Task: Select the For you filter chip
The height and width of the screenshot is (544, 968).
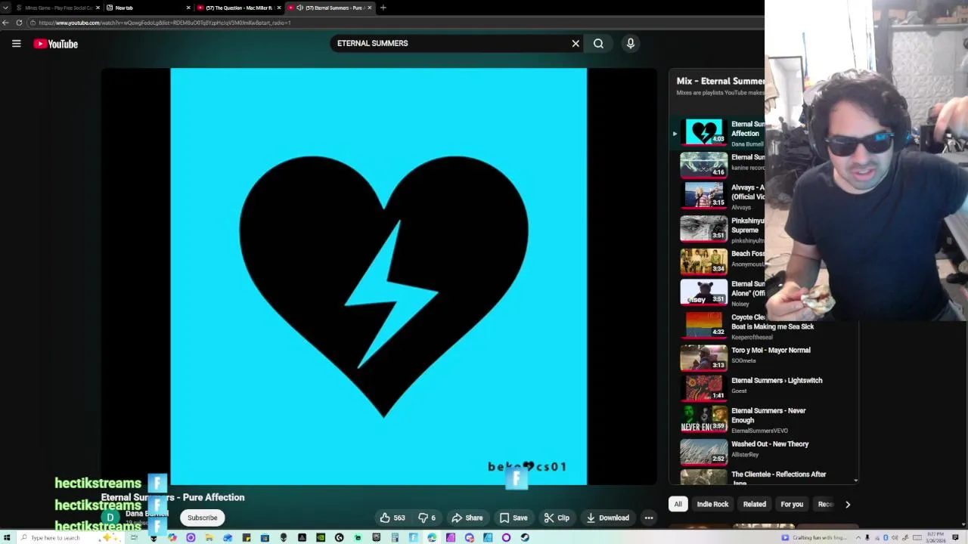Action: click(792, 504)
